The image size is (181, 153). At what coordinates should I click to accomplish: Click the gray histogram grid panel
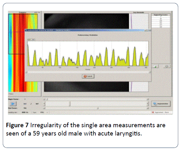click(x=140, y=21)
